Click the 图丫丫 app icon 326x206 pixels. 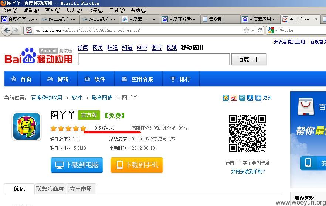click(x=27, y=126)
